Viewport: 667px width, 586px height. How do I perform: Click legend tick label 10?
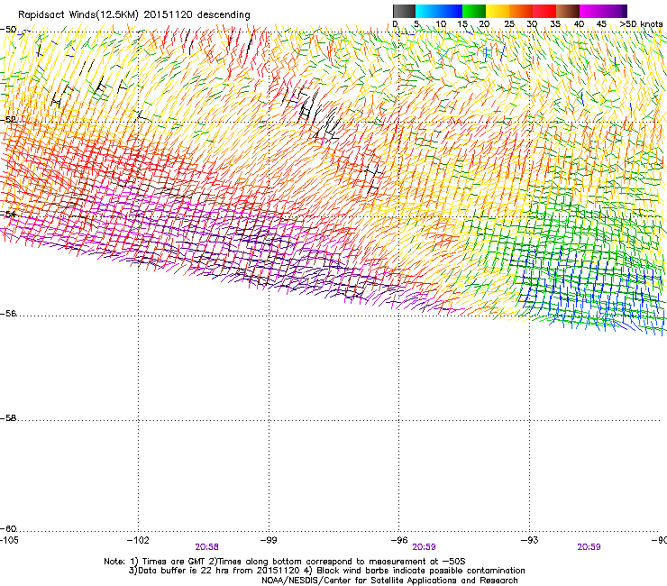[x=441, y=24]
